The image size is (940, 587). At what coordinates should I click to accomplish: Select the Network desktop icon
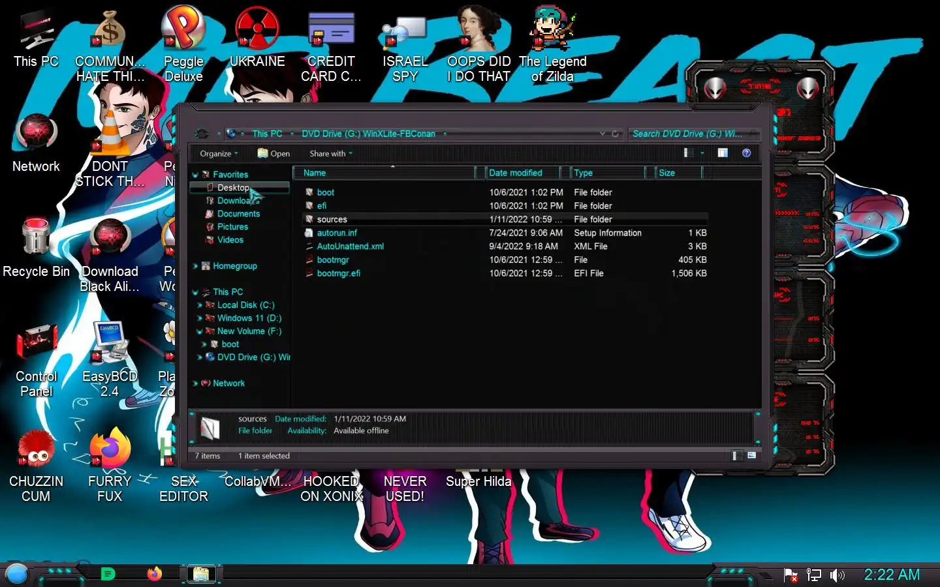point(36,143)
